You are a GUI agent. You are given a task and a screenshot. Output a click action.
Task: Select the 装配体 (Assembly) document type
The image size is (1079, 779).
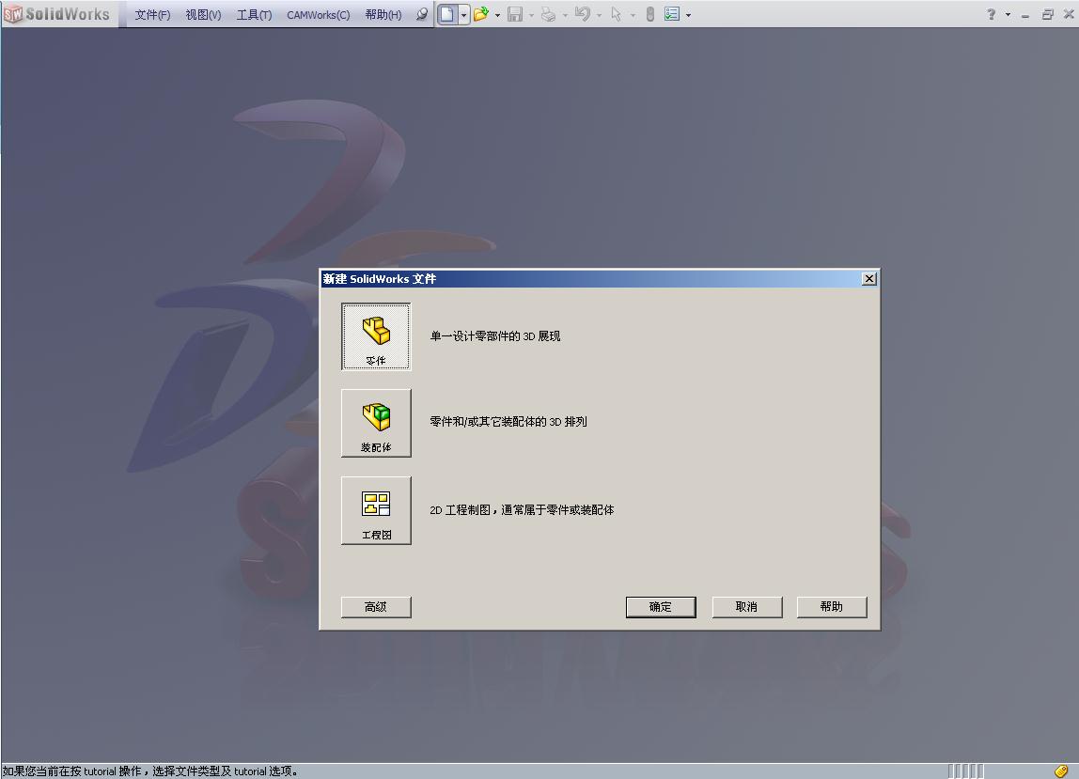tap(376, 423)
